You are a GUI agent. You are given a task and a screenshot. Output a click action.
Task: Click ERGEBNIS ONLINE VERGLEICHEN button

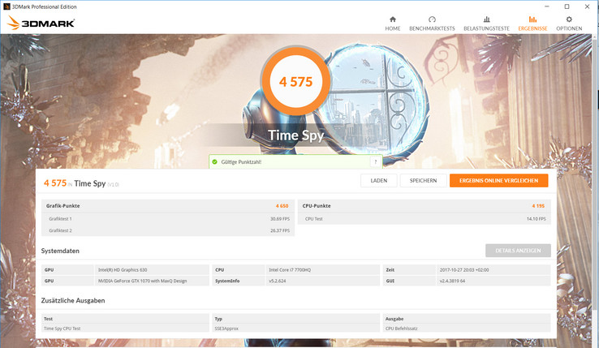(x=498, y=181)
